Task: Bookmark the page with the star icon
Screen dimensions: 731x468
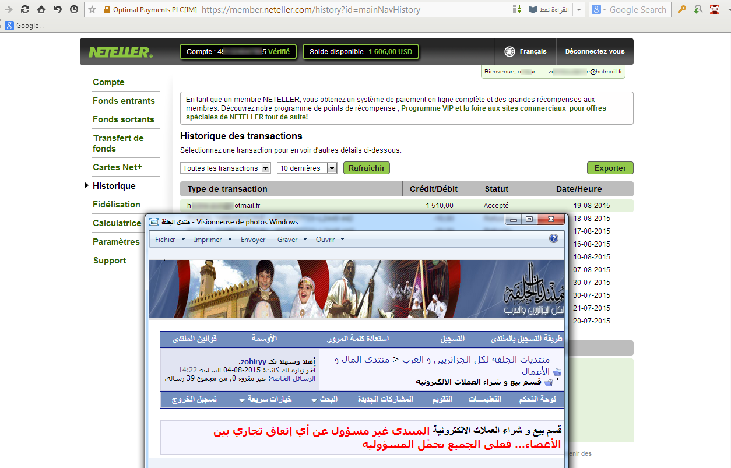Action: (x=92, y=10)
